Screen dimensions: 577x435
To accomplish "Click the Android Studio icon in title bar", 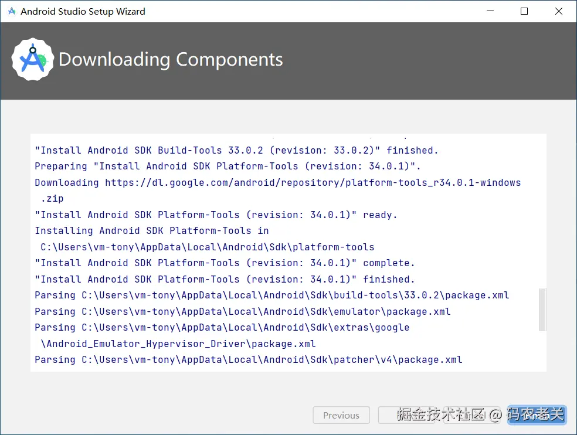I will coord(12,11).
